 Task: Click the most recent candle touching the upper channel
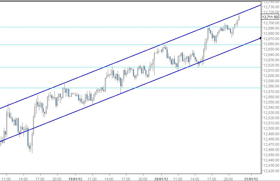click(239, 17)
